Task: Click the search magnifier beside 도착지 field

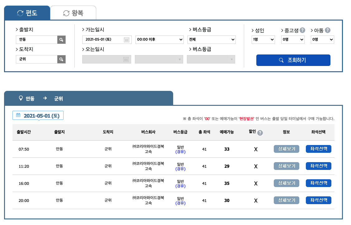Action: (61, 59)
